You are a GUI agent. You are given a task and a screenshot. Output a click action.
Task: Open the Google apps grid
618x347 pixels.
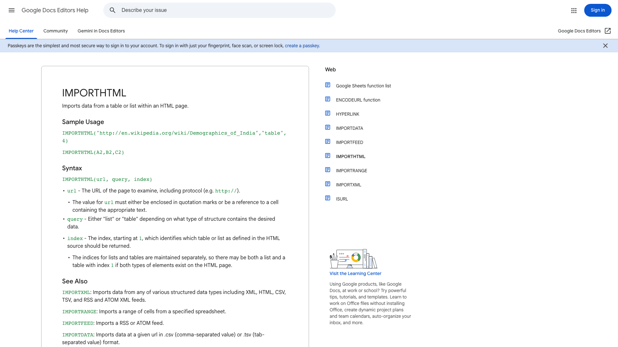click(574, 11)
